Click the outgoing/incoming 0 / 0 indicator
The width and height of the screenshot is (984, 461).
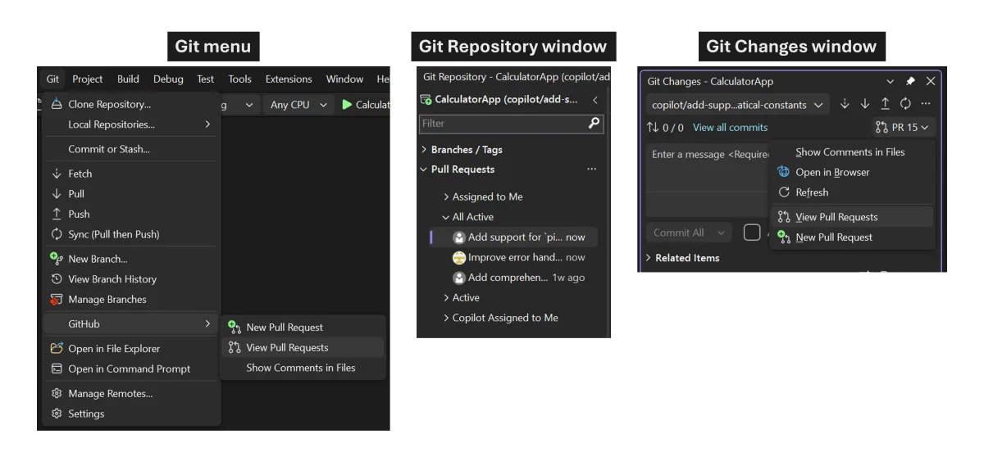coord(665,128)
